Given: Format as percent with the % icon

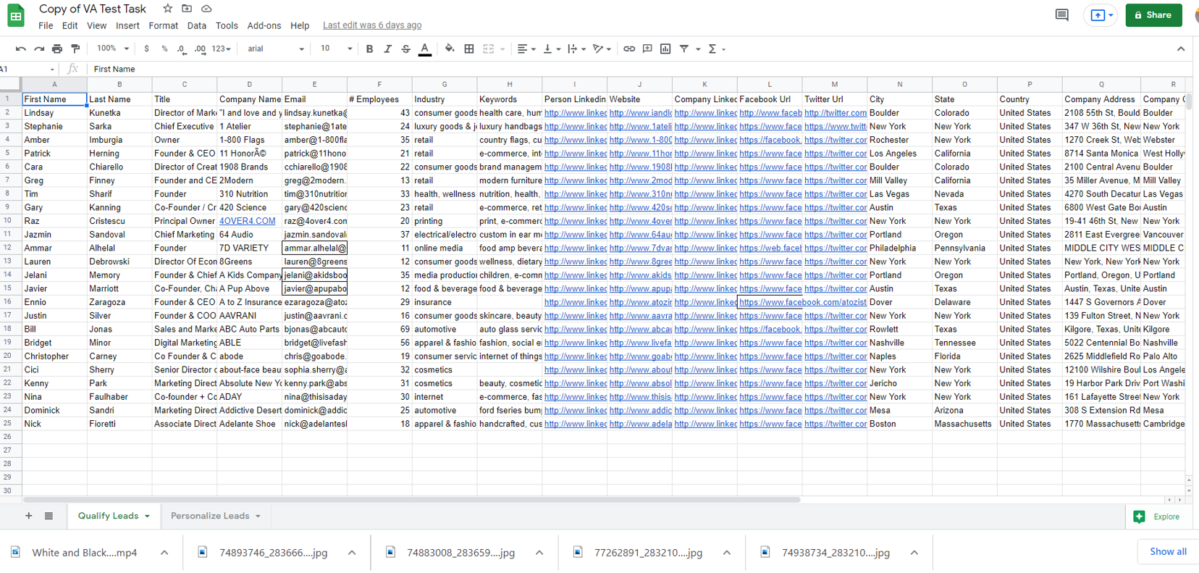Looking at the screenshot, I should pyautogui.click(x=164, y=49).
